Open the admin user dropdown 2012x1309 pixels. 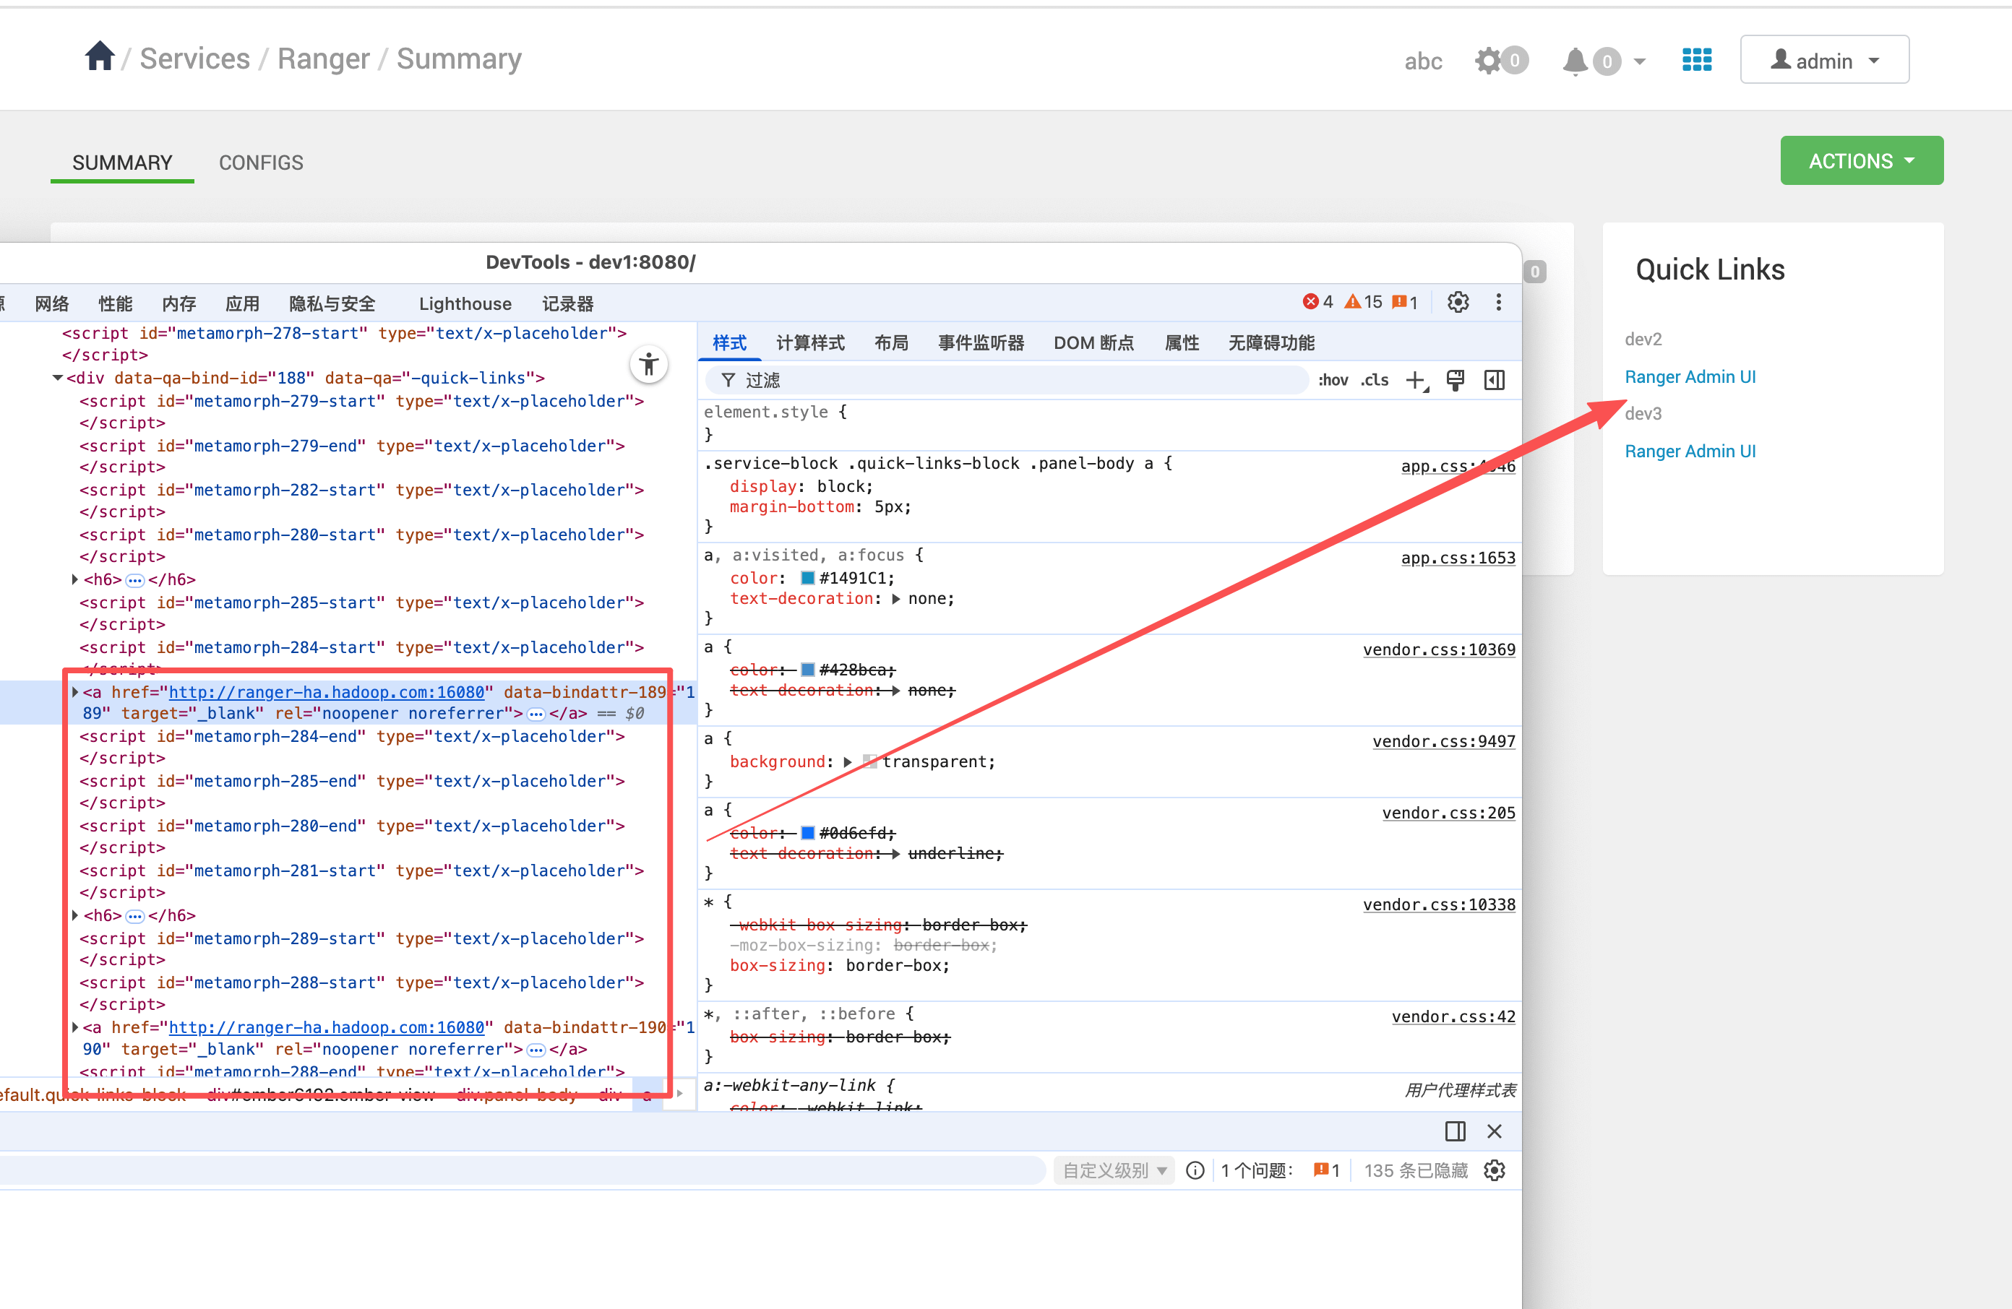(x=1823, y=60)
